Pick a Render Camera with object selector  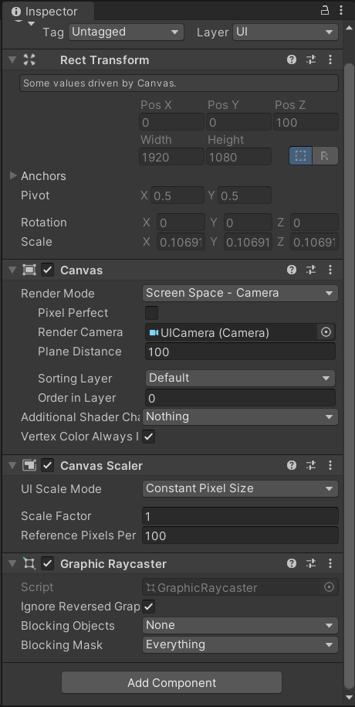326,332
